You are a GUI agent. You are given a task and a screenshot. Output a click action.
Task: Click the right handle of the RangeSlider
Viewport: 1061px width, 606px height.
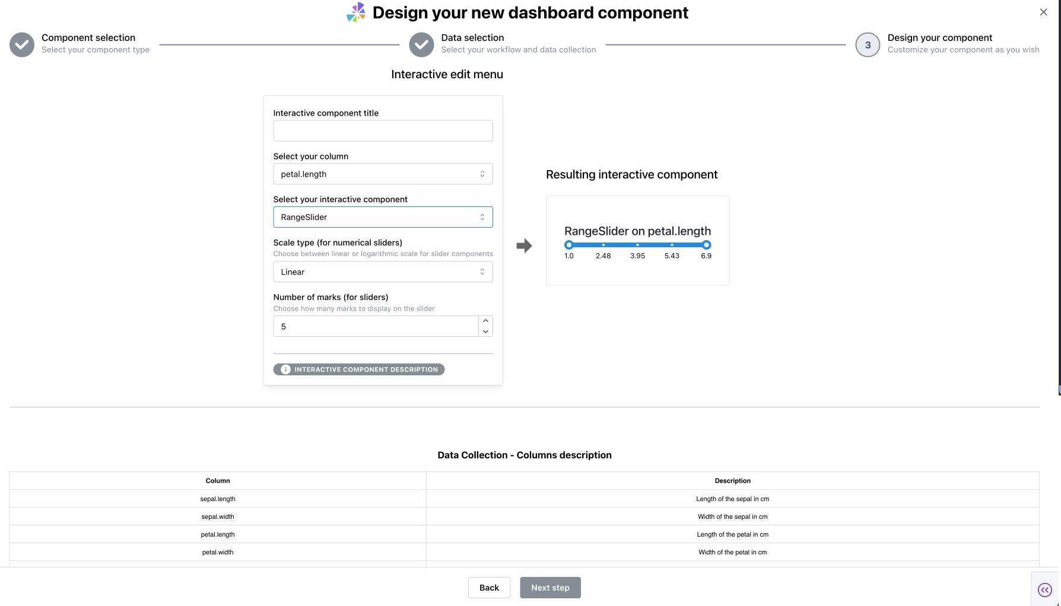click(706, 245)
